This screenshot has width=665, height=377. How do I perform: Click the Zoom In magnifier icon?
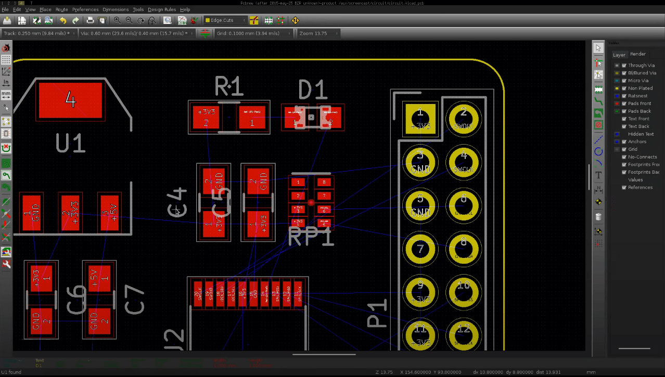point(118,20)
